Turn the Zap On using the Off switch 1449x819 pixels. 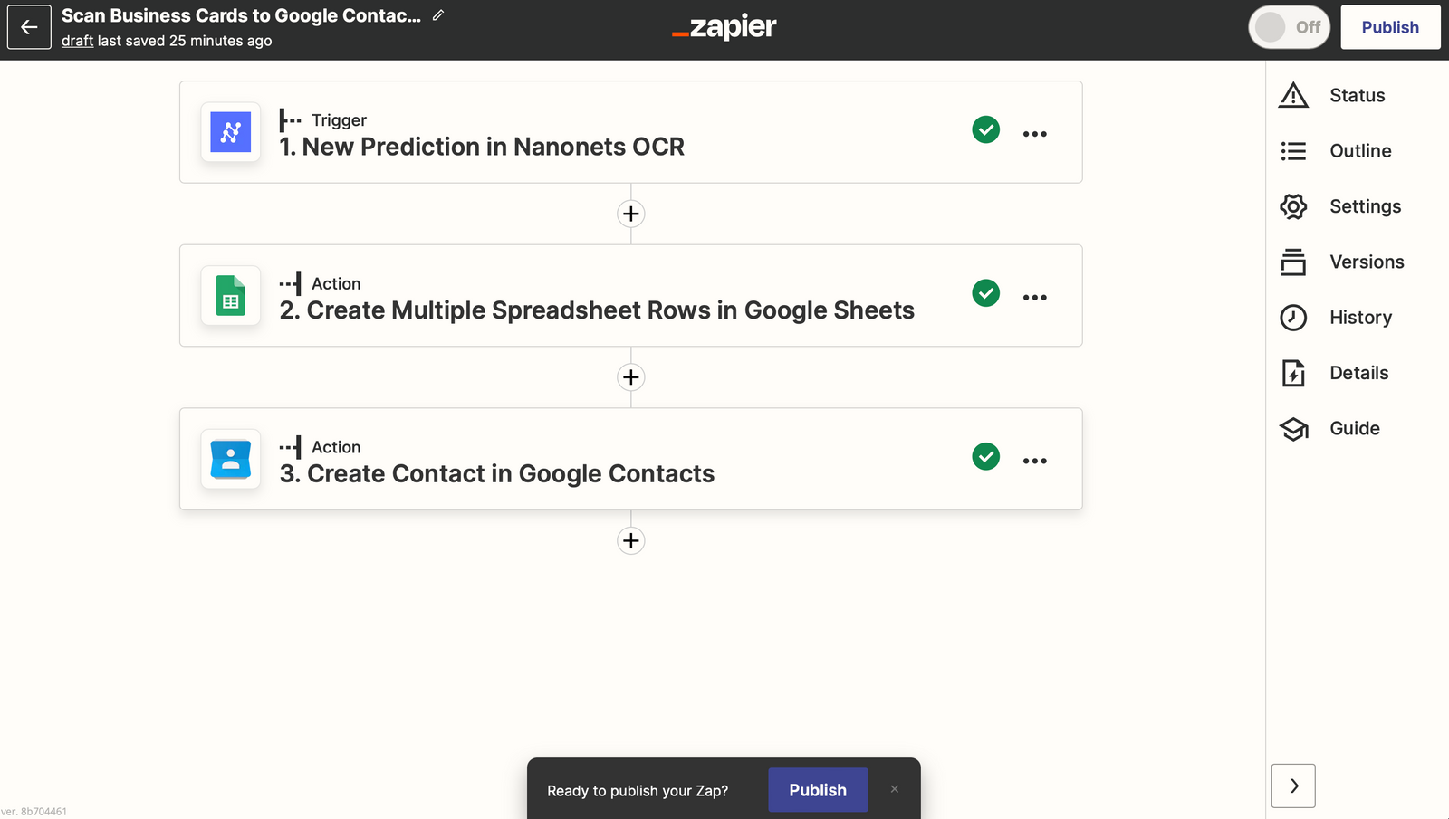(x=1289, y=27)
